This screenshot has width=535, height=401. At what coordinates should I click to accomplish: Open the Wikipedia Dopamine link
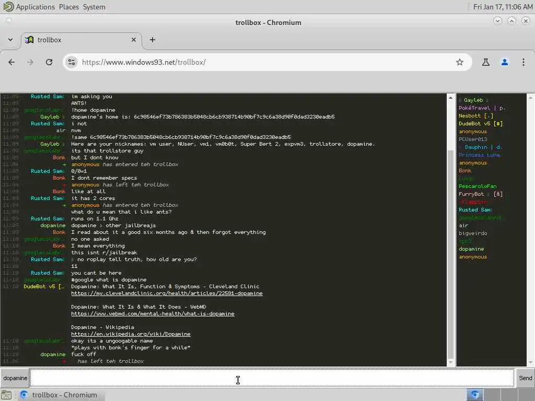click(x=131, y=334)
